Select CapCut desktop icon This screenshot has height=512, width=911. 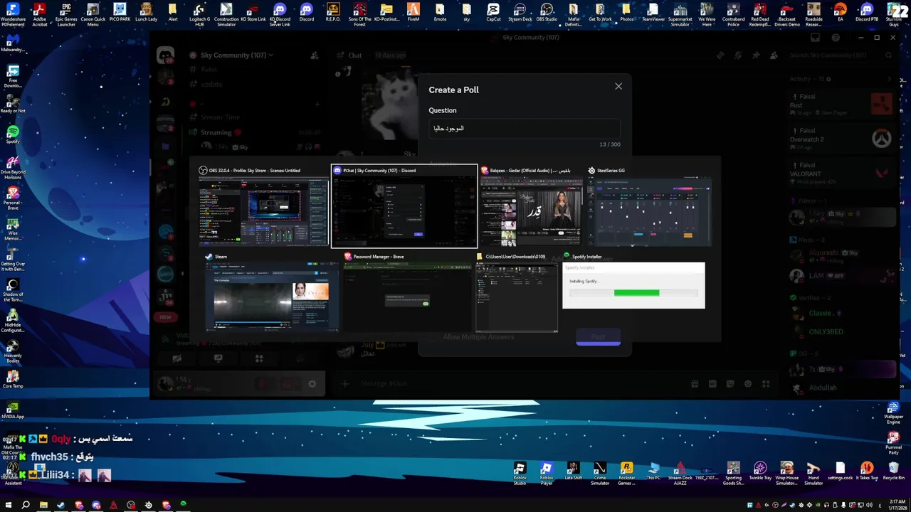(x=493, y=12)
